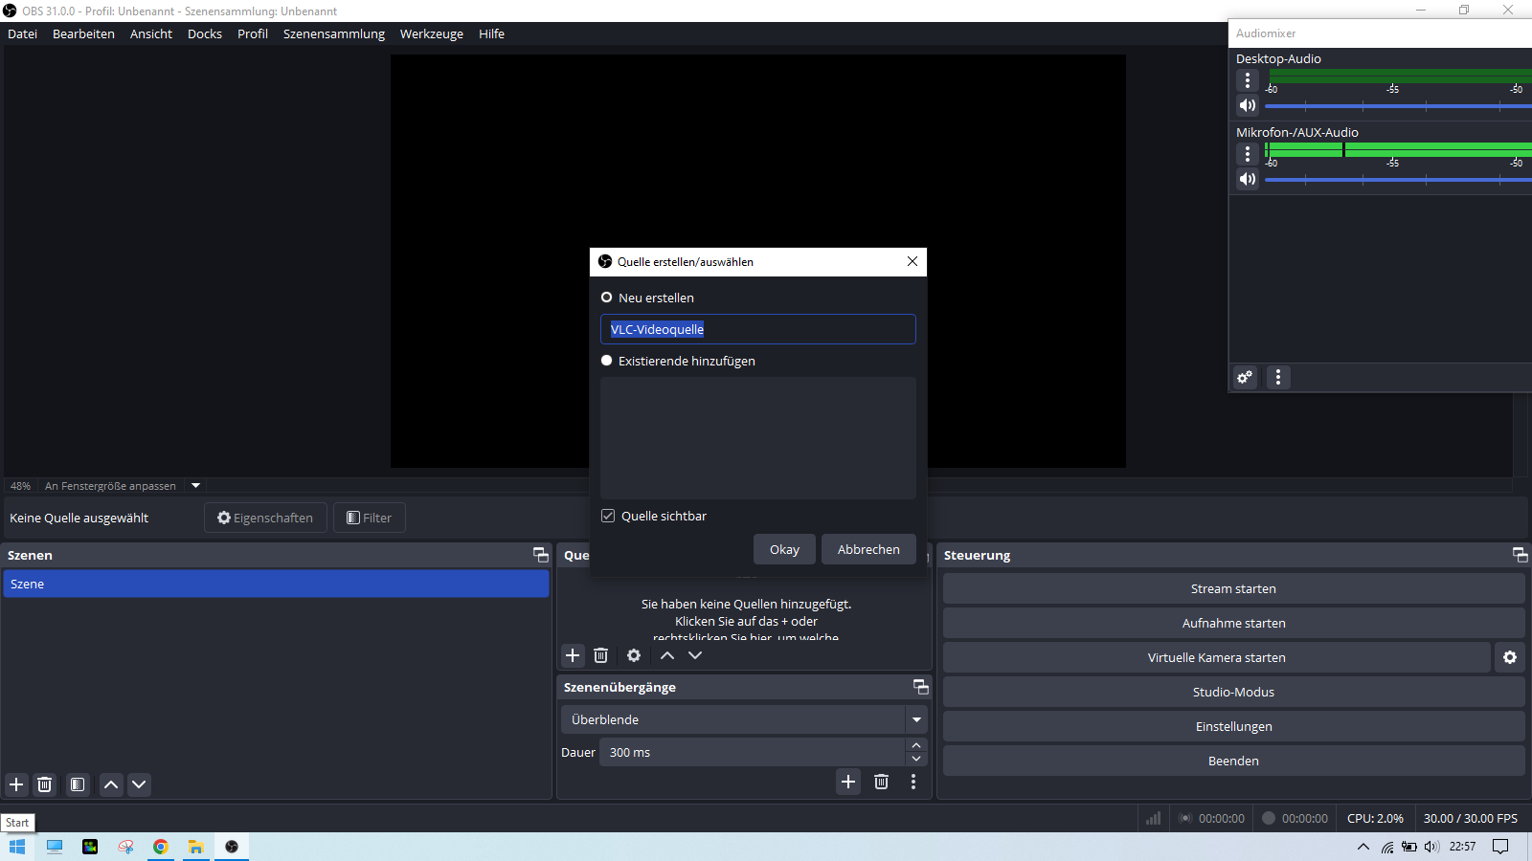
Task: Open the Bearbeiten menu
Action: (x=83, y=33)
